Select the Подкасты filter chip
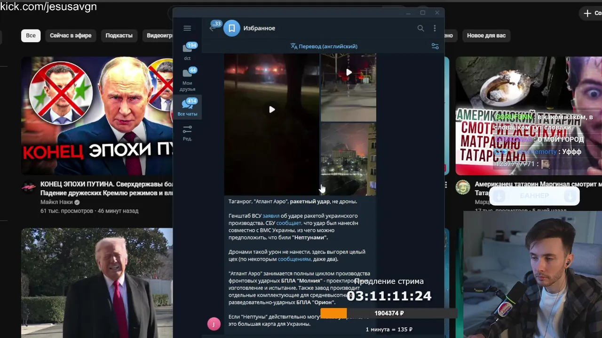The height and width of the screenshot is (338, 602). [x=119, y=36]
